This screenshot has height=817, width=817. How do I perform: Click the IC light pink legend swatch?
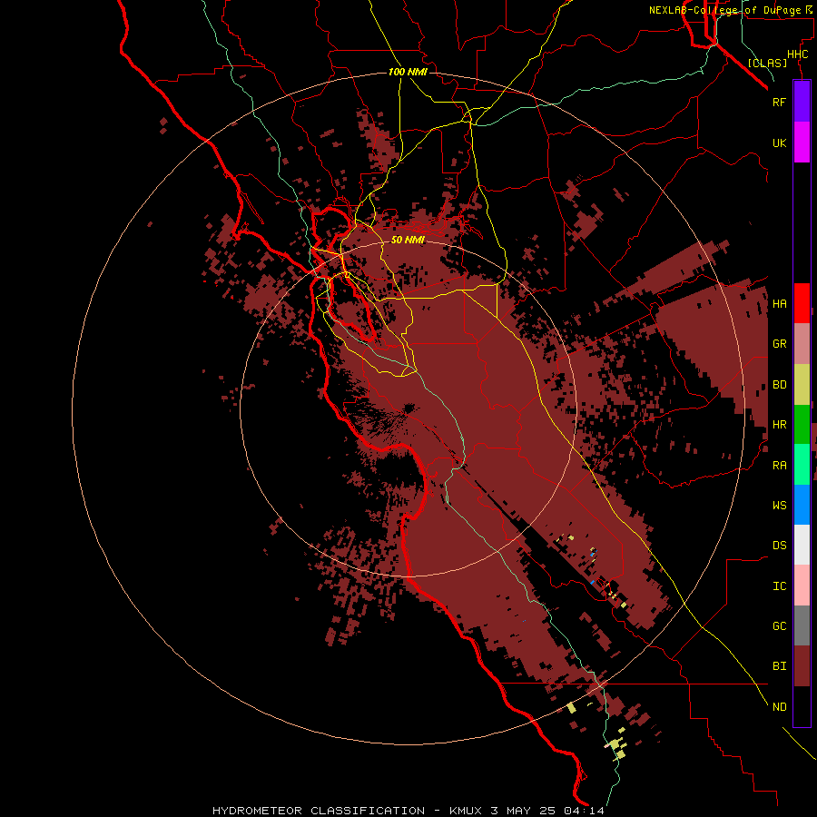[802, 586]
